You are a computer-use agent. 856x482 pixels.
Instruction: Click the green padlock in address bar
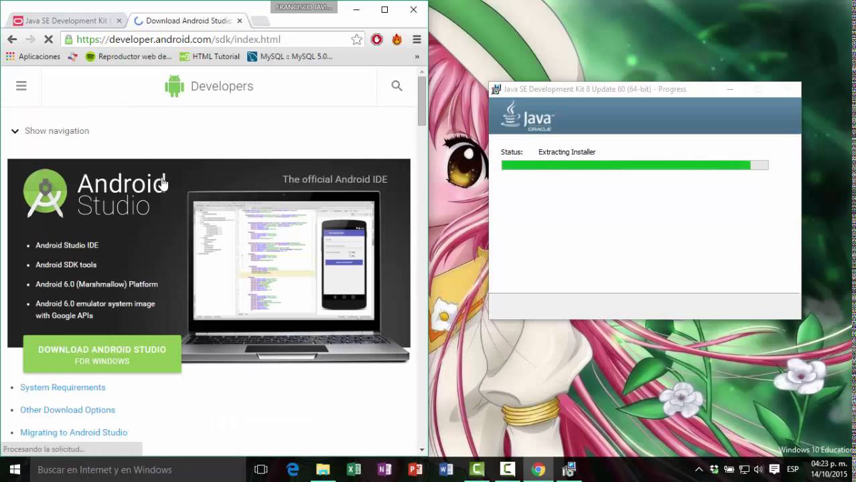pos(68,39)
